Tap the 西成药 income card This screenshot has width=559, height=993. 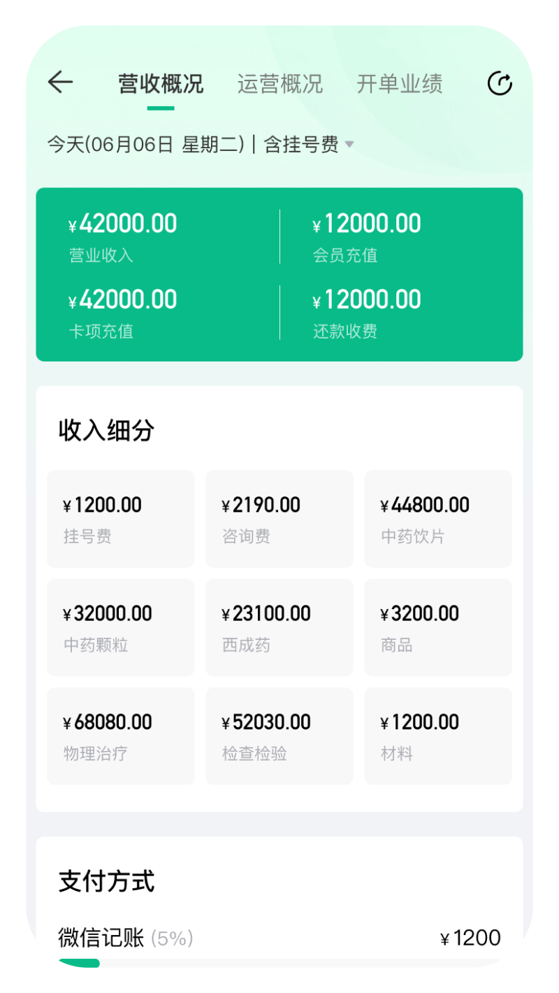279,627
